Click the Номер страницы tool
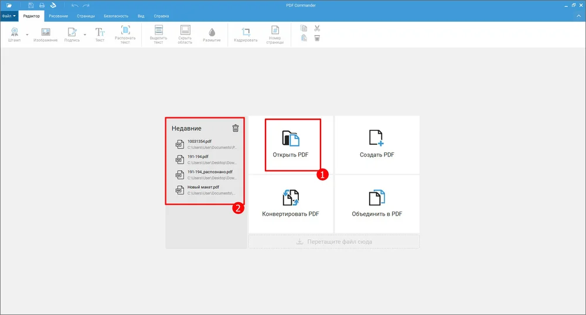586x315 pixels. pos(275,34)
